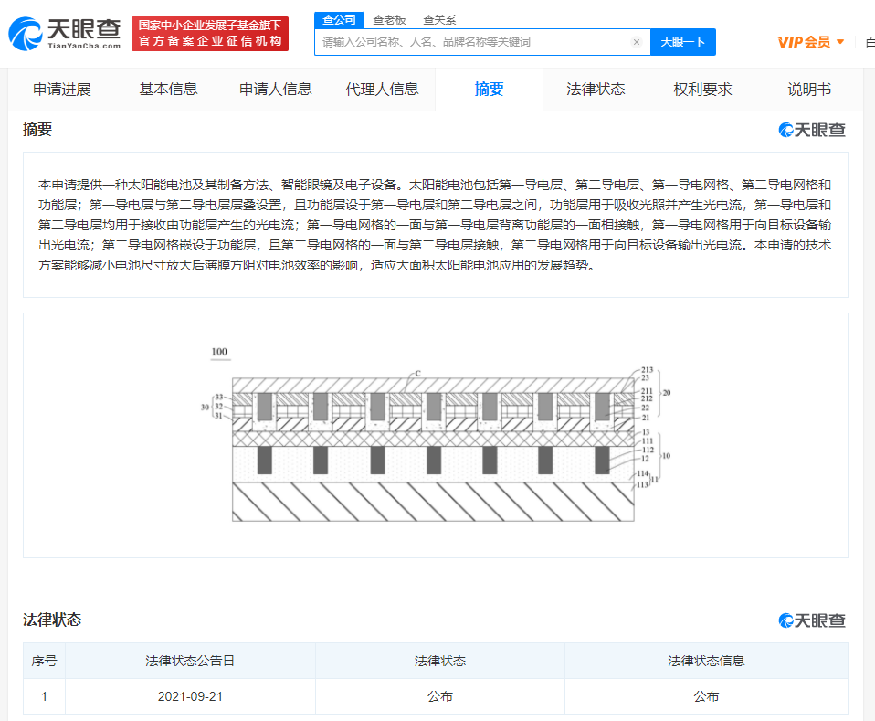Click the TianYanCha watermark beside 法律状态 heading
This screenshot has height=721, width=875.
tap(812, 620)
